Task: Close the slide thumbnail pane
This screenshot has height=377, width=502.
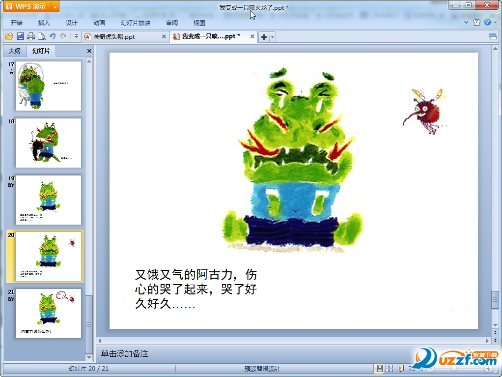Action: coord(89,51)
